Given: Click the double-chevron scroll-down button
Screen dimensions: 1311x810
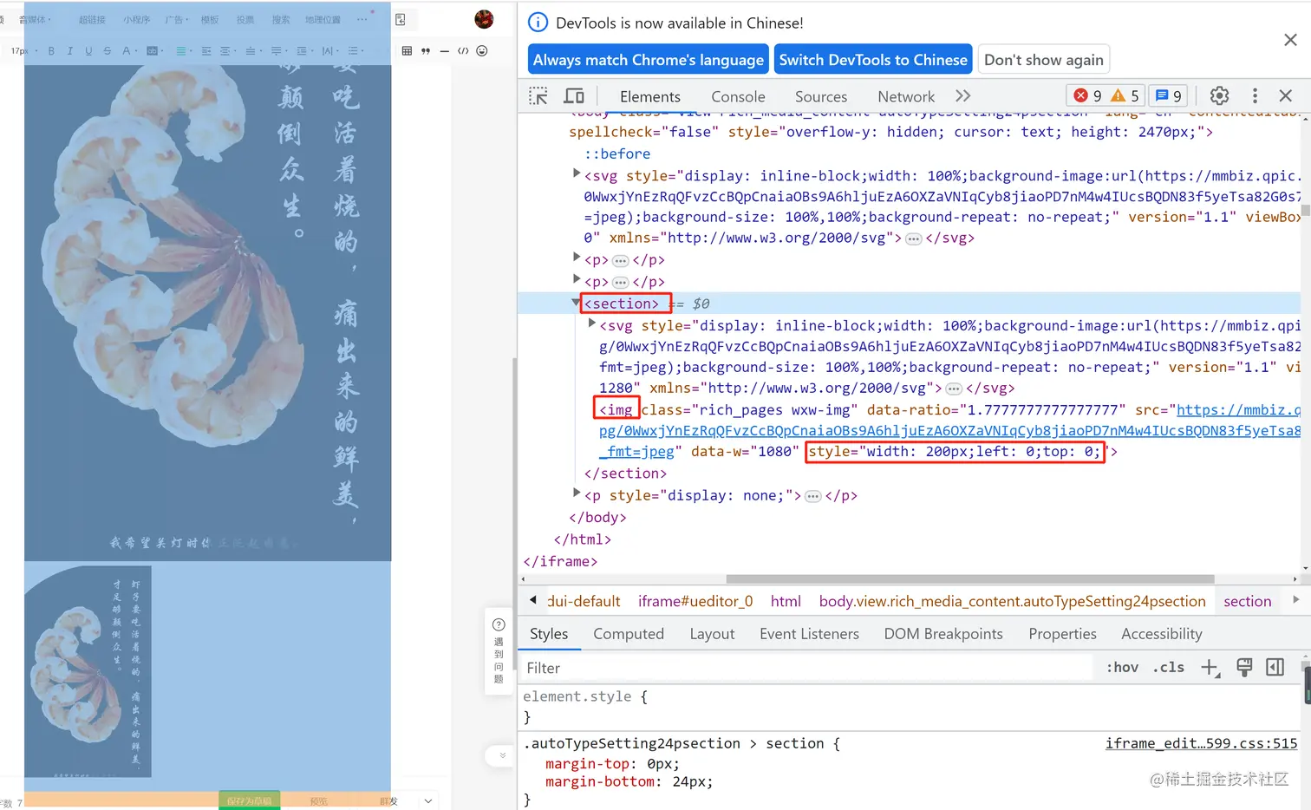Looking at the screenshot, I should point(502,756).
